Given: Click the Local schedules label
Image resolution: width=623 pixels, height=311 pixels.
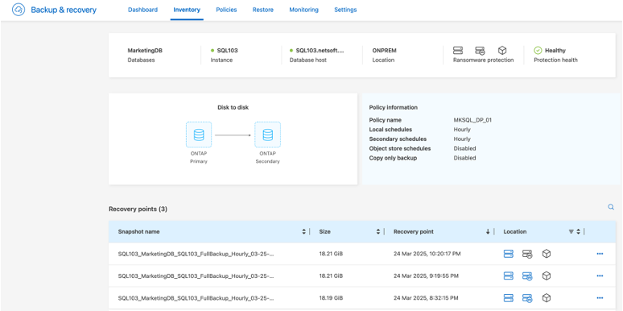Looking at the screenshot, I should pyautogui.click(x=390, y=129).
